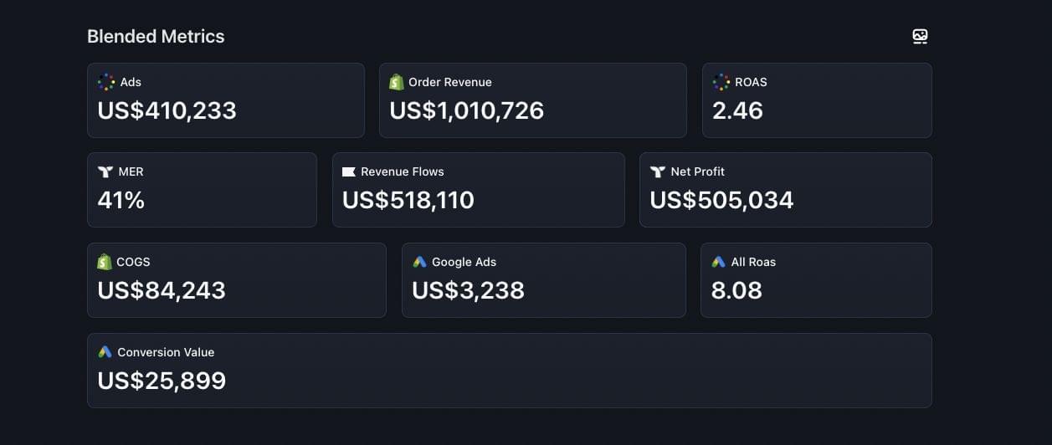Click the Blended Metrics section heading
Screen dimensions: 1052x445
click(156, 37)
